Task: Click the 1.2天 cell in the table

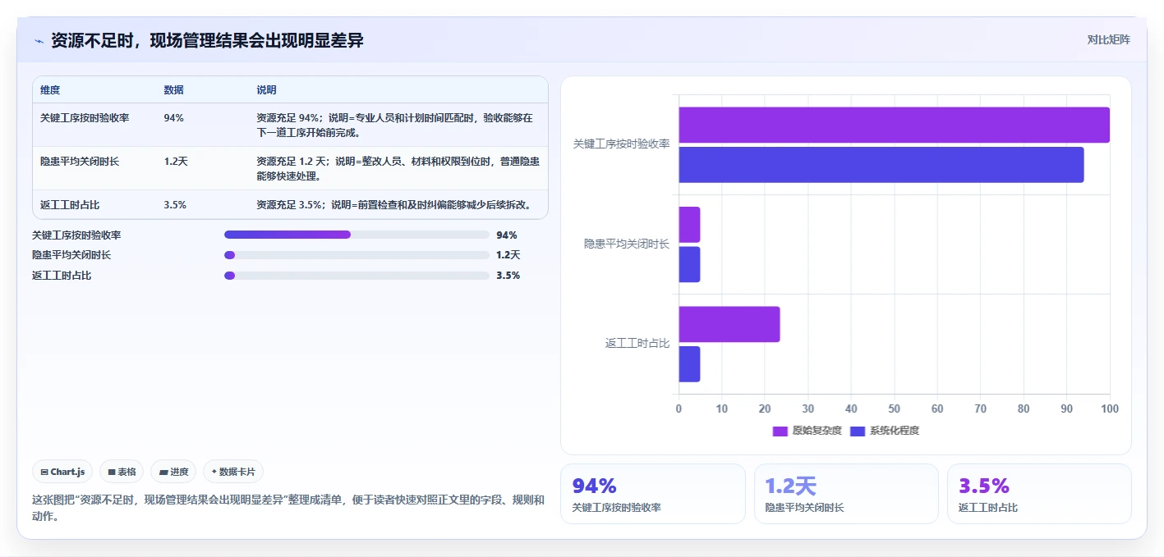Action: coord(176,162)
